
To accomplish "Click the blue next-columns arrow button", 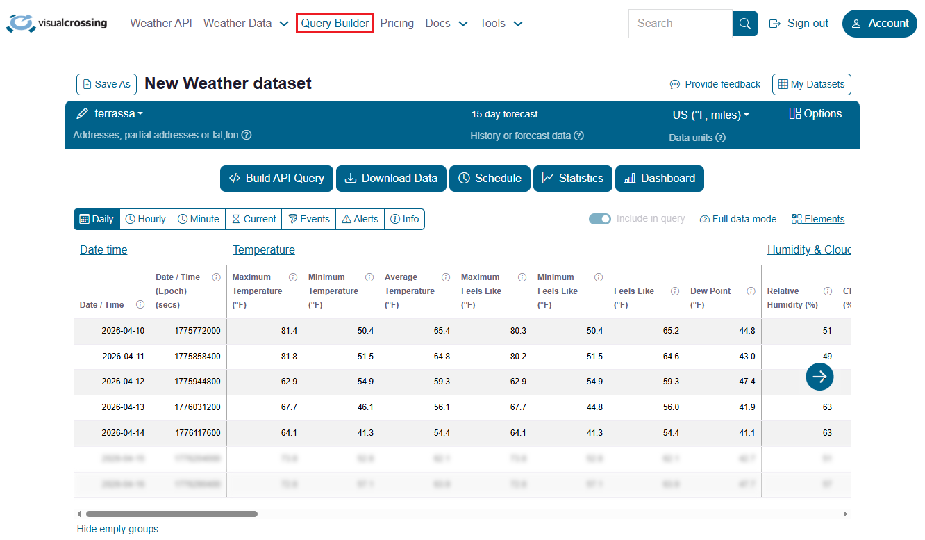I will coord(819,376).
